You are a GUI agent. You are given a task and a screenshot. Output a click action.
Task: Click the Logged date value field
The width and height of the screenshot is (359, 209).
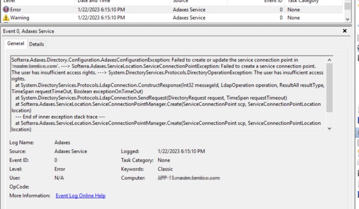pyautogui.click(x=181, y=152)
